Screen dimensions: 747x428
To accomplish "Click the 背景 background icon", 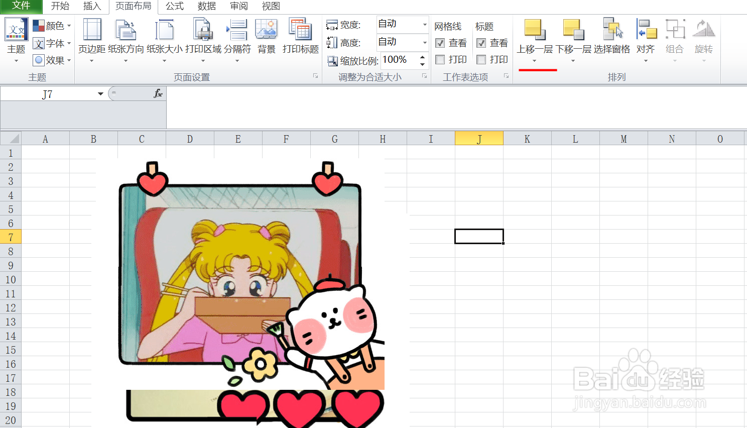I will 266,30.
